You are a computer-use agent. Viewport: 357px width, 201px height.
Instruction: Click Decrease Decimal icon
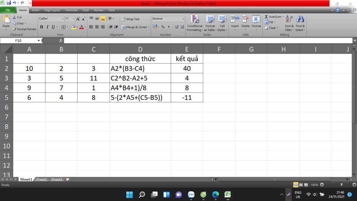(182, 27)
